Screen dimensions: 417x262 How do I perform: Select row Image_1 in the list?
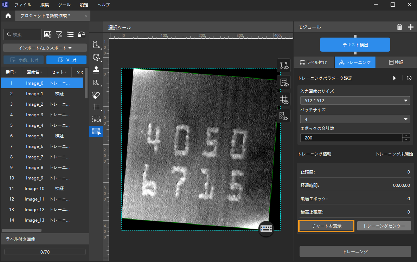point(42,93)
